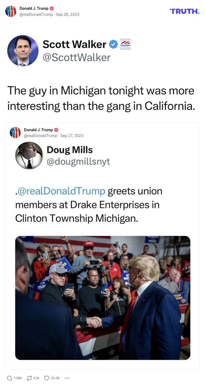Open the @ScottWalker profile handle
Screen dimensions: 205x386
pos(77,57)
